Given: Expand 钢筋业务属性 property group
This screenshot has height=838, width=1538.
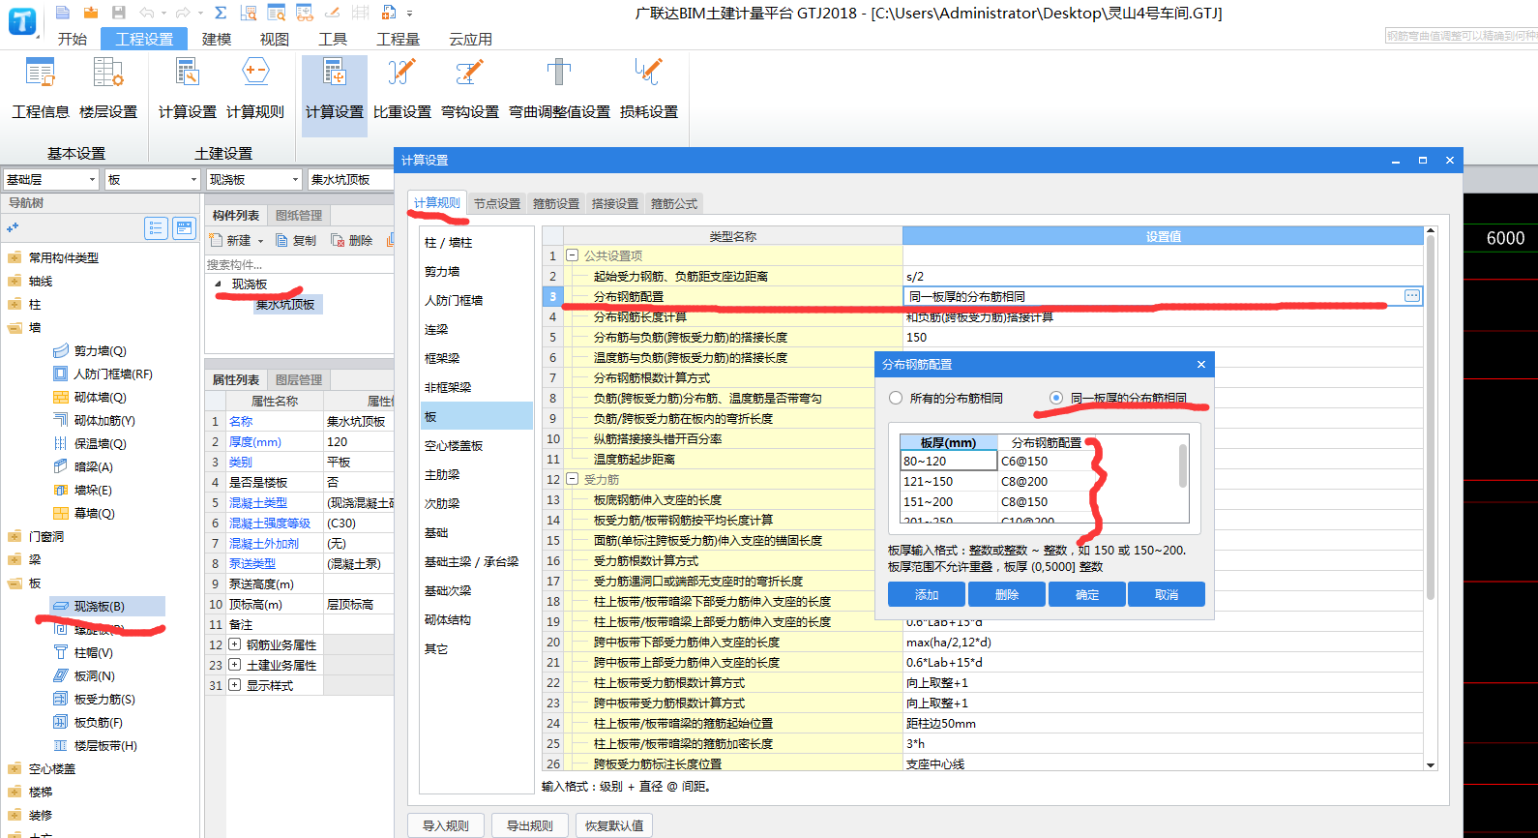Looking at the screenshot, I should click(234, 644).
